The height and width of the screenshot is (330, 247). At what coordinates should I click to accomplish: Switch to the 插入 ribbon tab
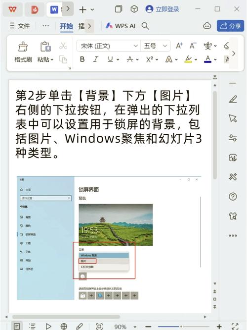pyautogui.click(x=82, y=26)
